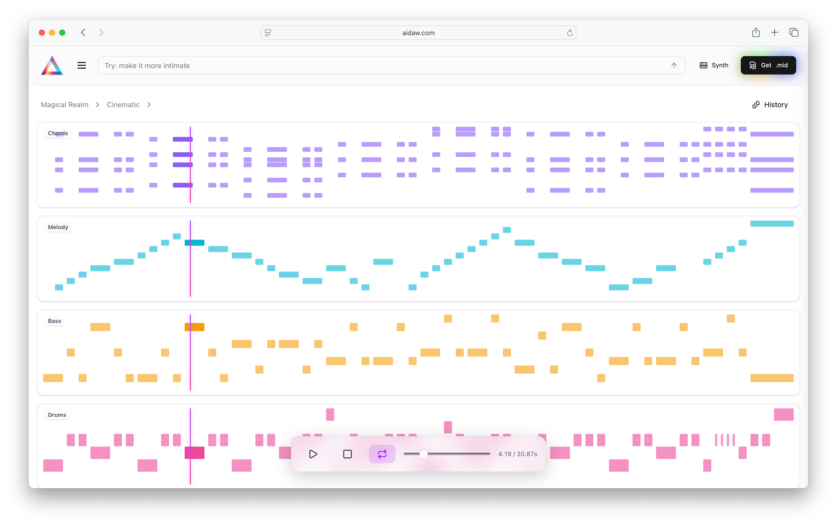
Task: Click the Magical Realm breadcrumb
Action: (x=65, y=105)
